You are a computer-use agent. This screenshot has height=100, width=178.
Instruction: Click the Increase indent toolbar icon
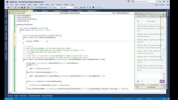coord(90,7)
